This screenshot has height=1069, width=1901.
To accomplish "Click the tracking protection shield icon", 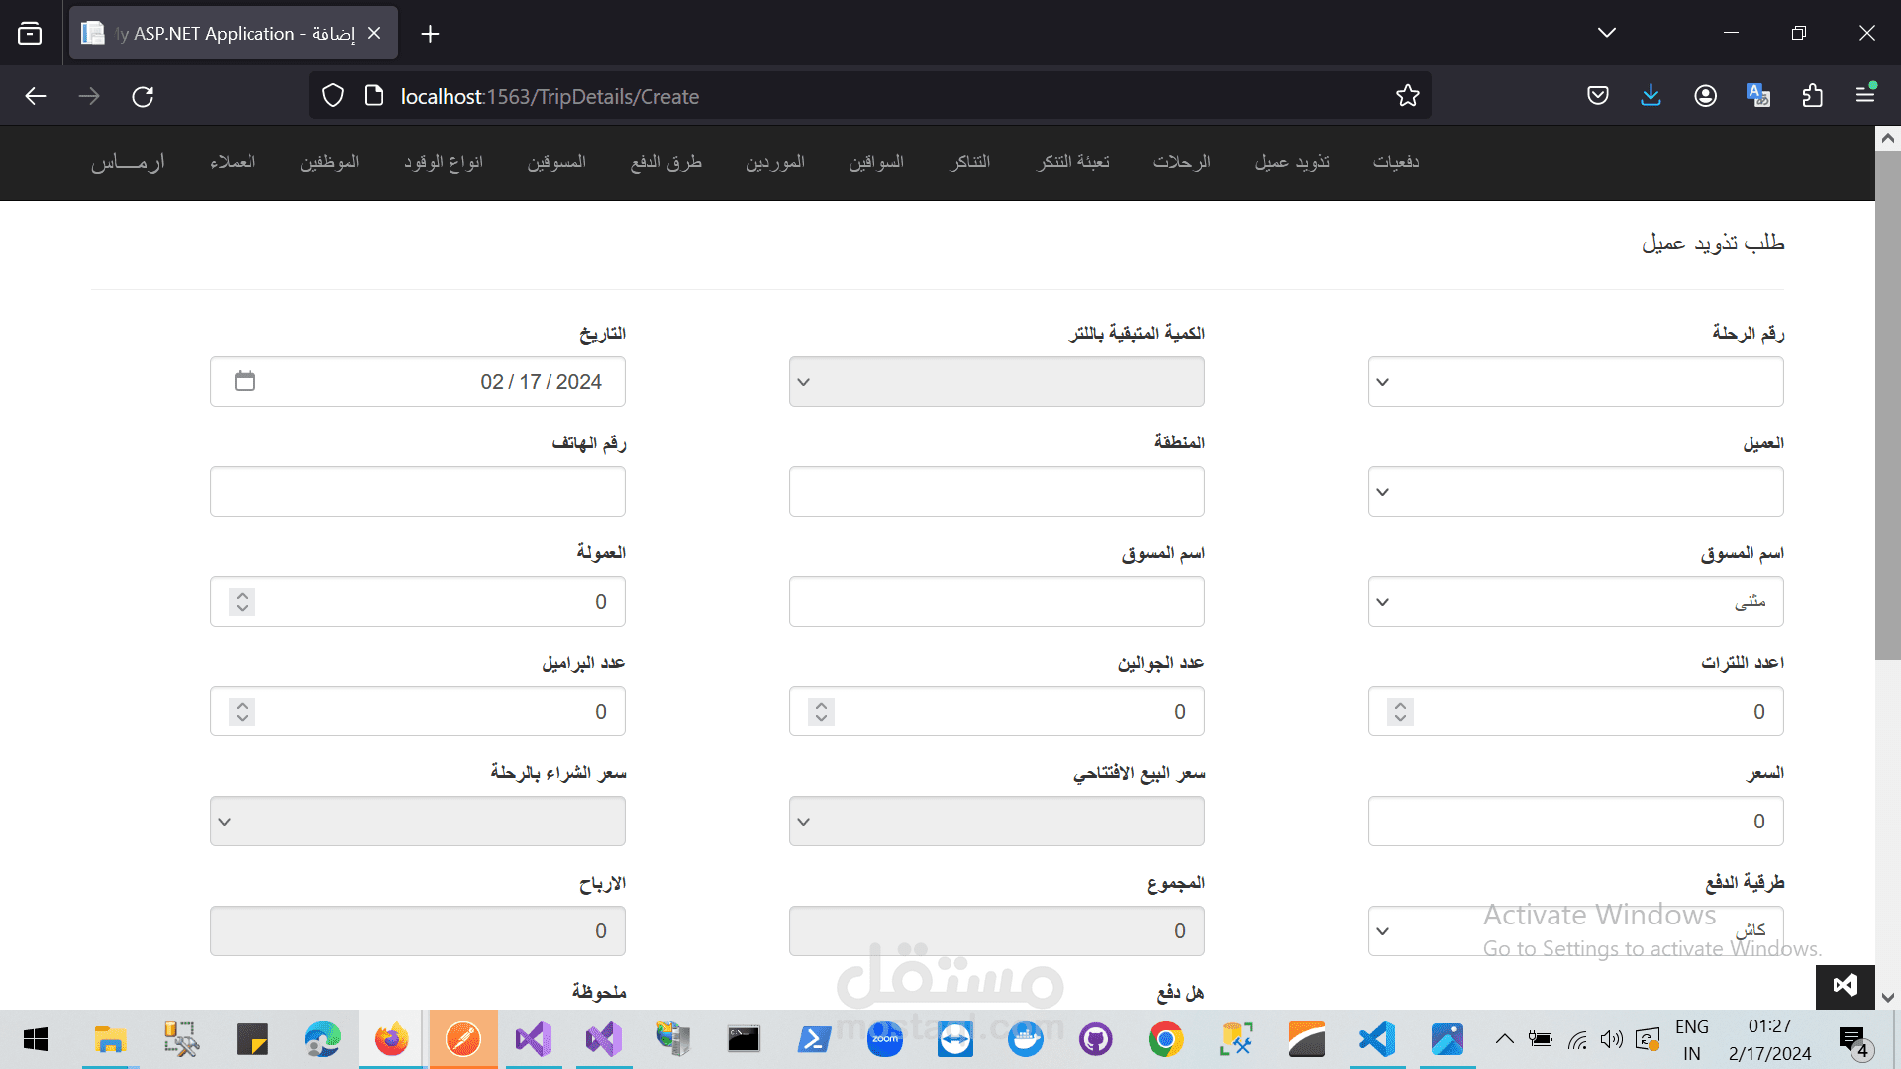I will [x=332, y=95].
